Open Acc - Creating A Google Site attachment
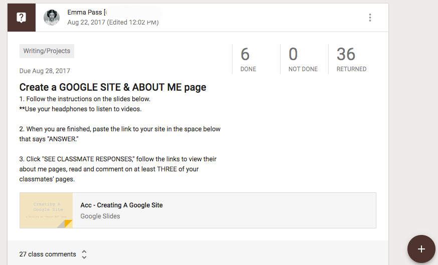The width and height of the screenshot is (438, 265). [198, 210]
